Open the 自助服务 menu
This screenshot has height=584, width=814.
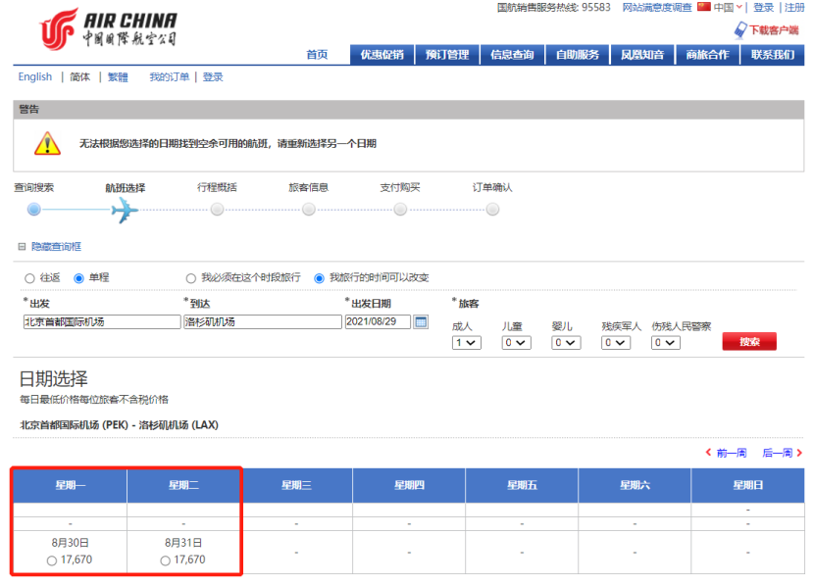pyautogui.click(x=578, y=55)
